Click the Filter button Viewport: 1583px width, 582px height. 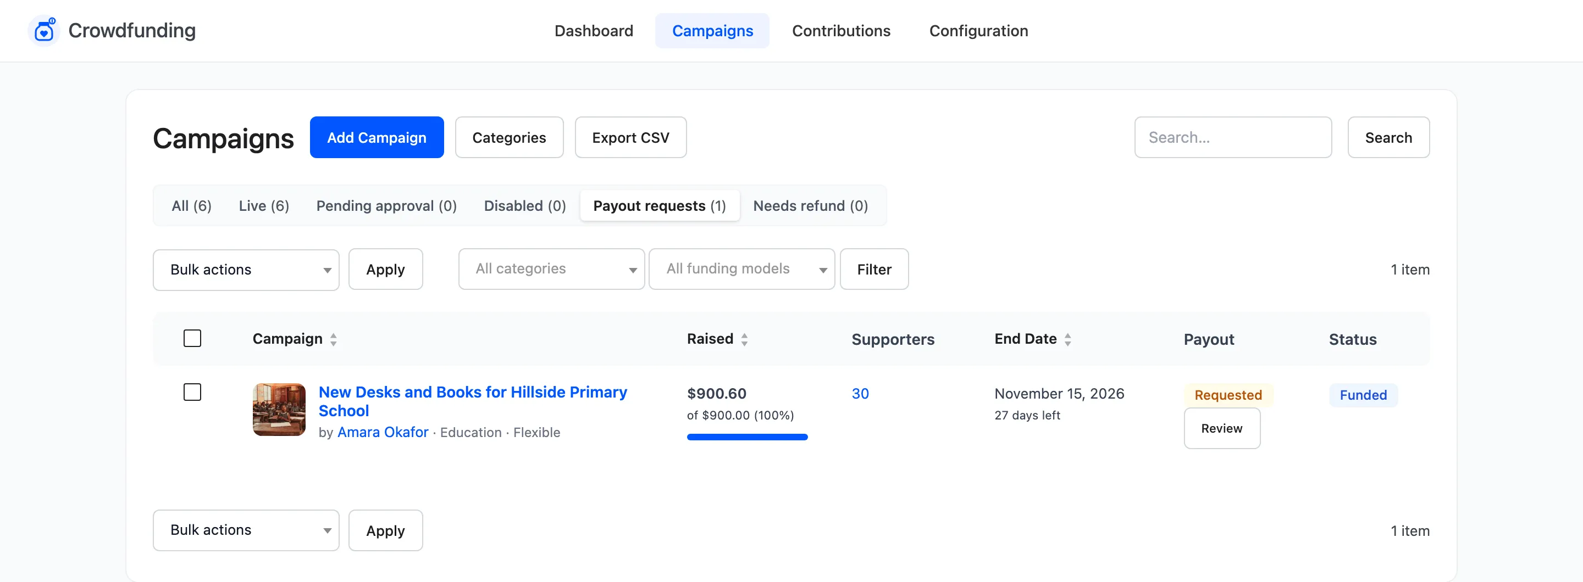click(874, 270)
